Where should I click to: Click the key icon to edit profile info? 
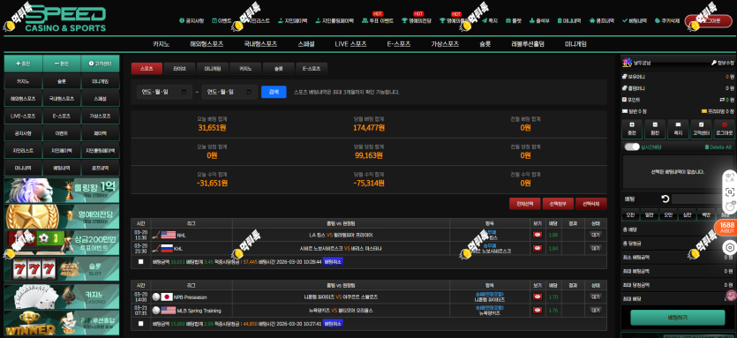[713, 63]
